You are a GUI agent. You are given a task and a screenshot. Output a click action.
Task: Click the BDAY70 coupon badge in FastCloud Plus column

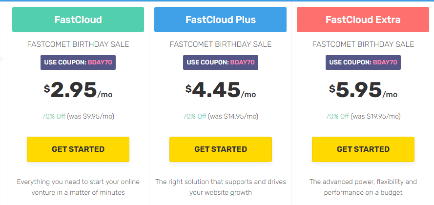221,62
